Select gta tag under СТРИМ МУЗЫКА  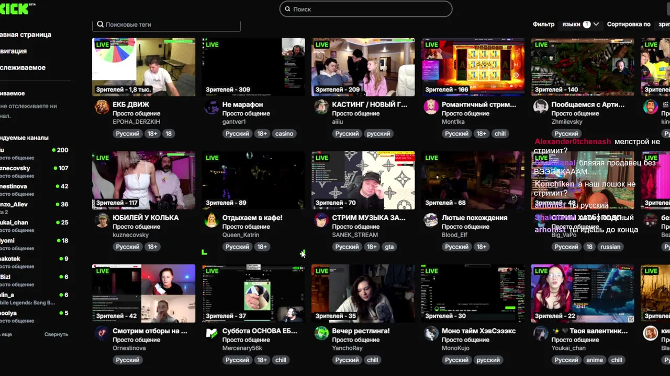click(389, 247)
